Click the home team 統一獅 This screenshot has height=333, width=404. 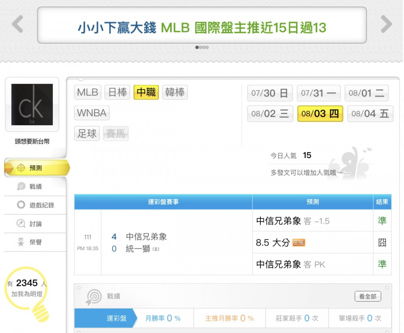tap(138, 249)
